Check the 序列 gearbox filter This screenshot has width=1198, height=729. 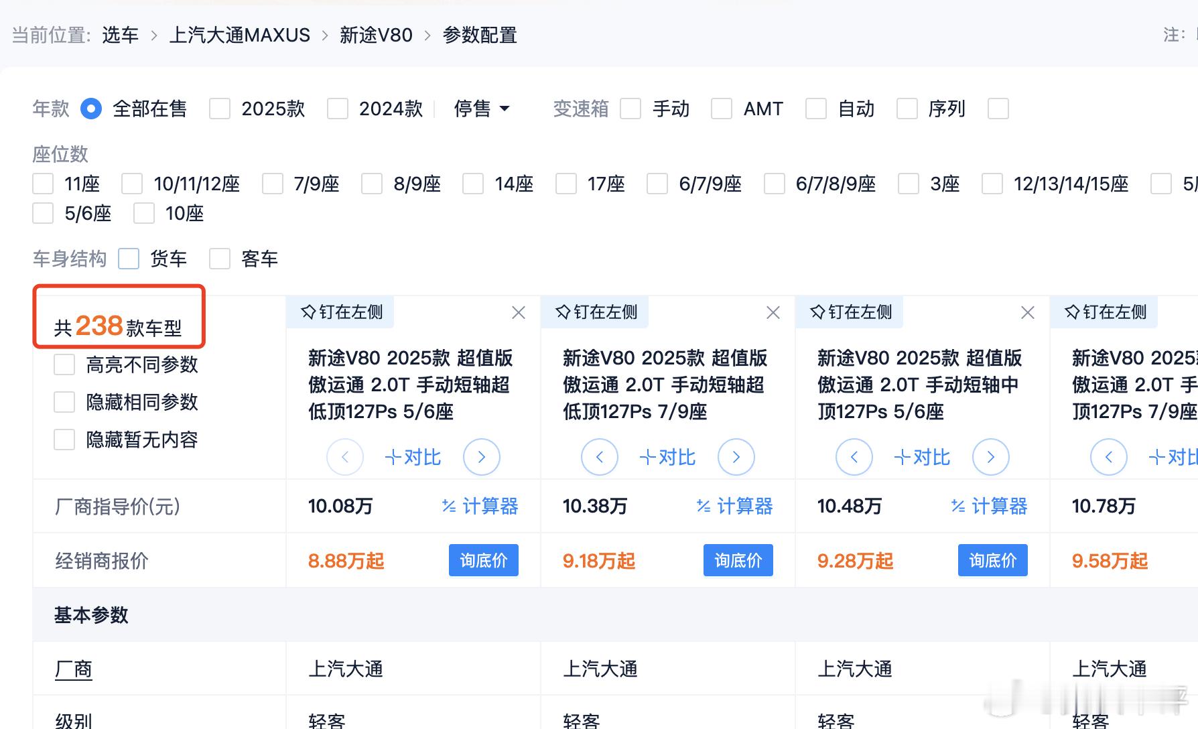[907, 109]
